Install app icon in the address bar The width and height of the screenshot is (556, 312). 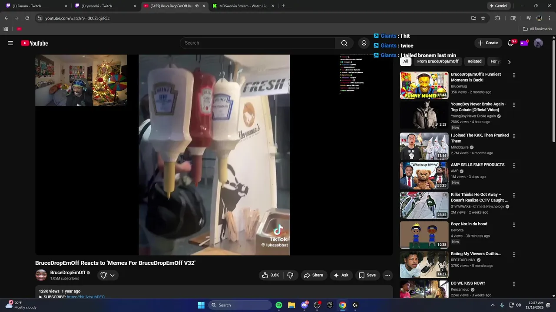click(473, 18)
